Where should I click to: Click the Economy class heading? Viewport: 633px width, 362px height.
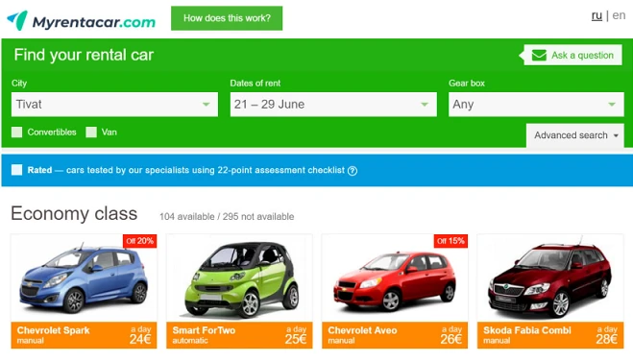coord(74,213)
